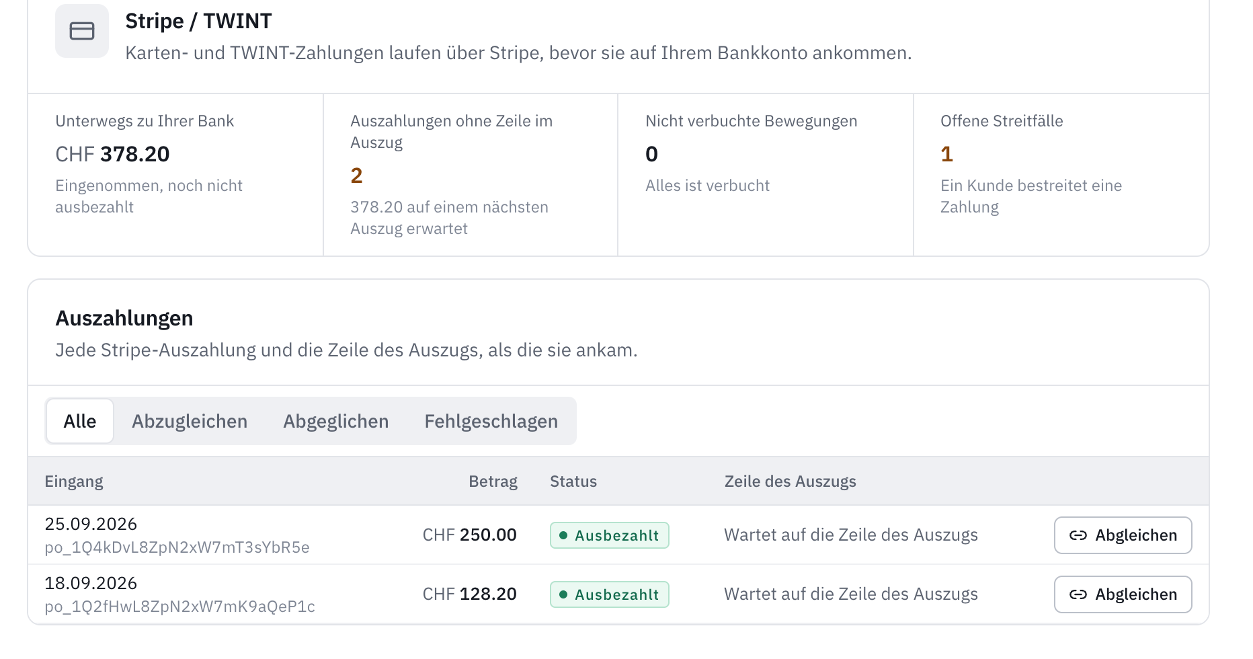Show the Fehlgeschlagen tab
Viewport: 1253px width, 659px height.
tap(491, 421)
